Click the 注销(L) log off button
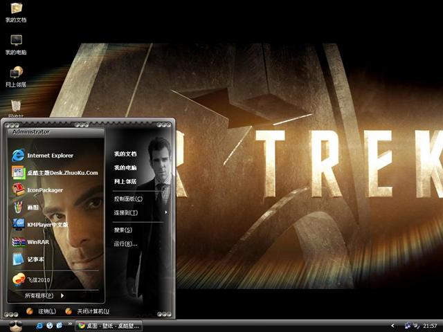The width and height of the screenshot is (443, 332). (x=42, y=311)
